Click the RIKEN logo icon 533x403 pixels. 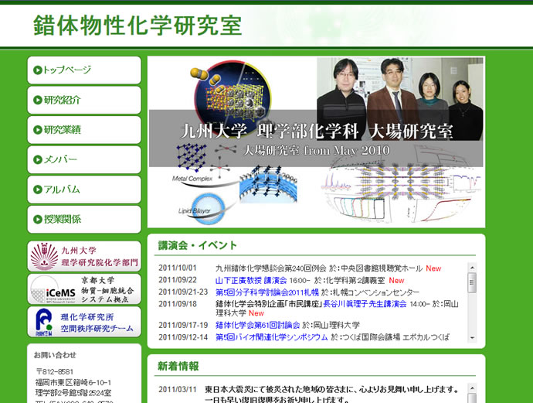[44, 322]
